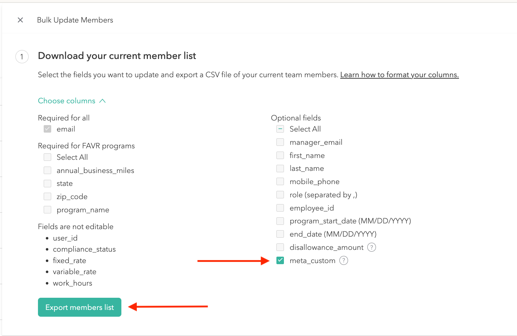
Task: Enable the manager_email checkbox
Action: 280,142
